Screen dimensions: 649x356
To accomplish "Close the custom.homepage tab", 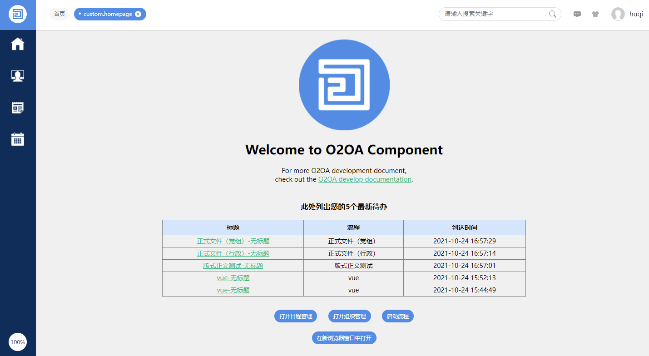I will 138,14.
